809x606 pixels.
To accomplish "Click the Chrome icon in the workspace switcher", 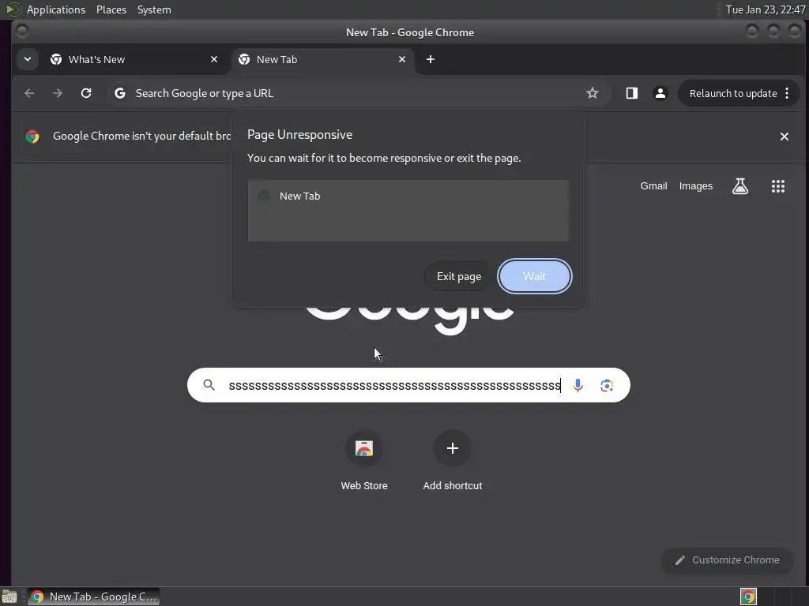I will point(748,597).
